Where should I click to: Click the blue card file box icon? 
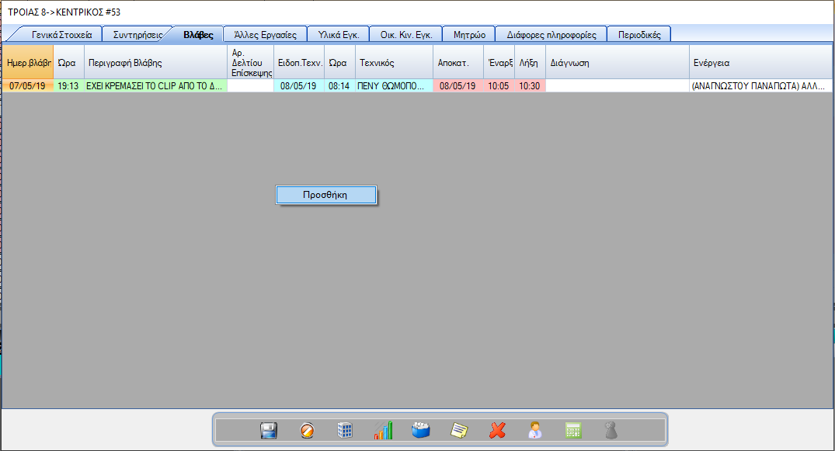(421, 431)
